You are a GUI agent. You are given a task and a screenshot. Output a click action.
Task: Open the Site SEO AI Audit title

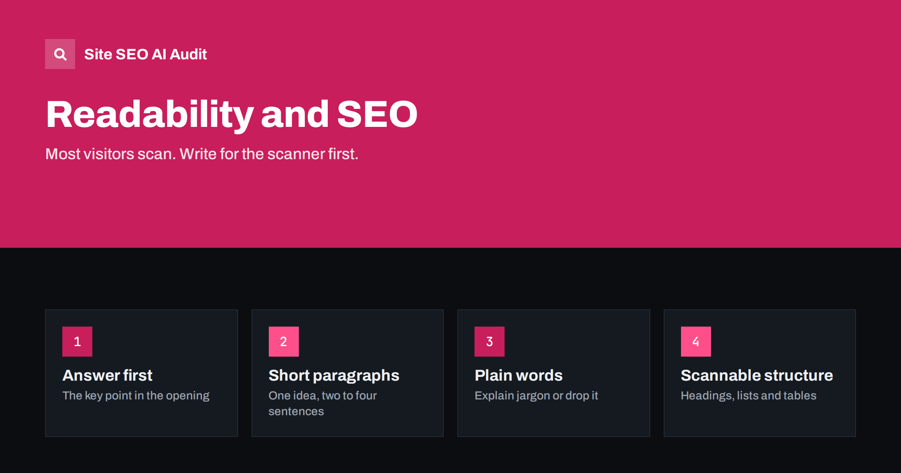[x=145, y=54]
